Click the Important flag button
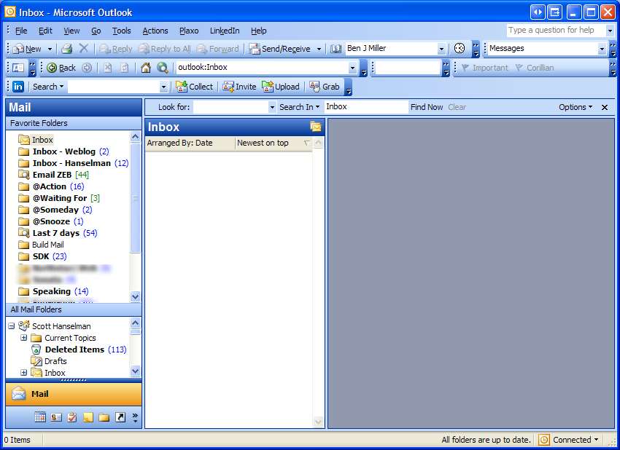620x450 pixels. 484,68
